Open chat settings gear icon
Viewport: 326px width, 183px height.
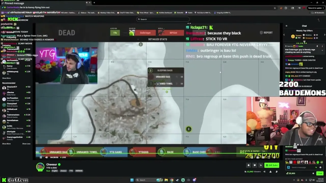click(313, 173)
